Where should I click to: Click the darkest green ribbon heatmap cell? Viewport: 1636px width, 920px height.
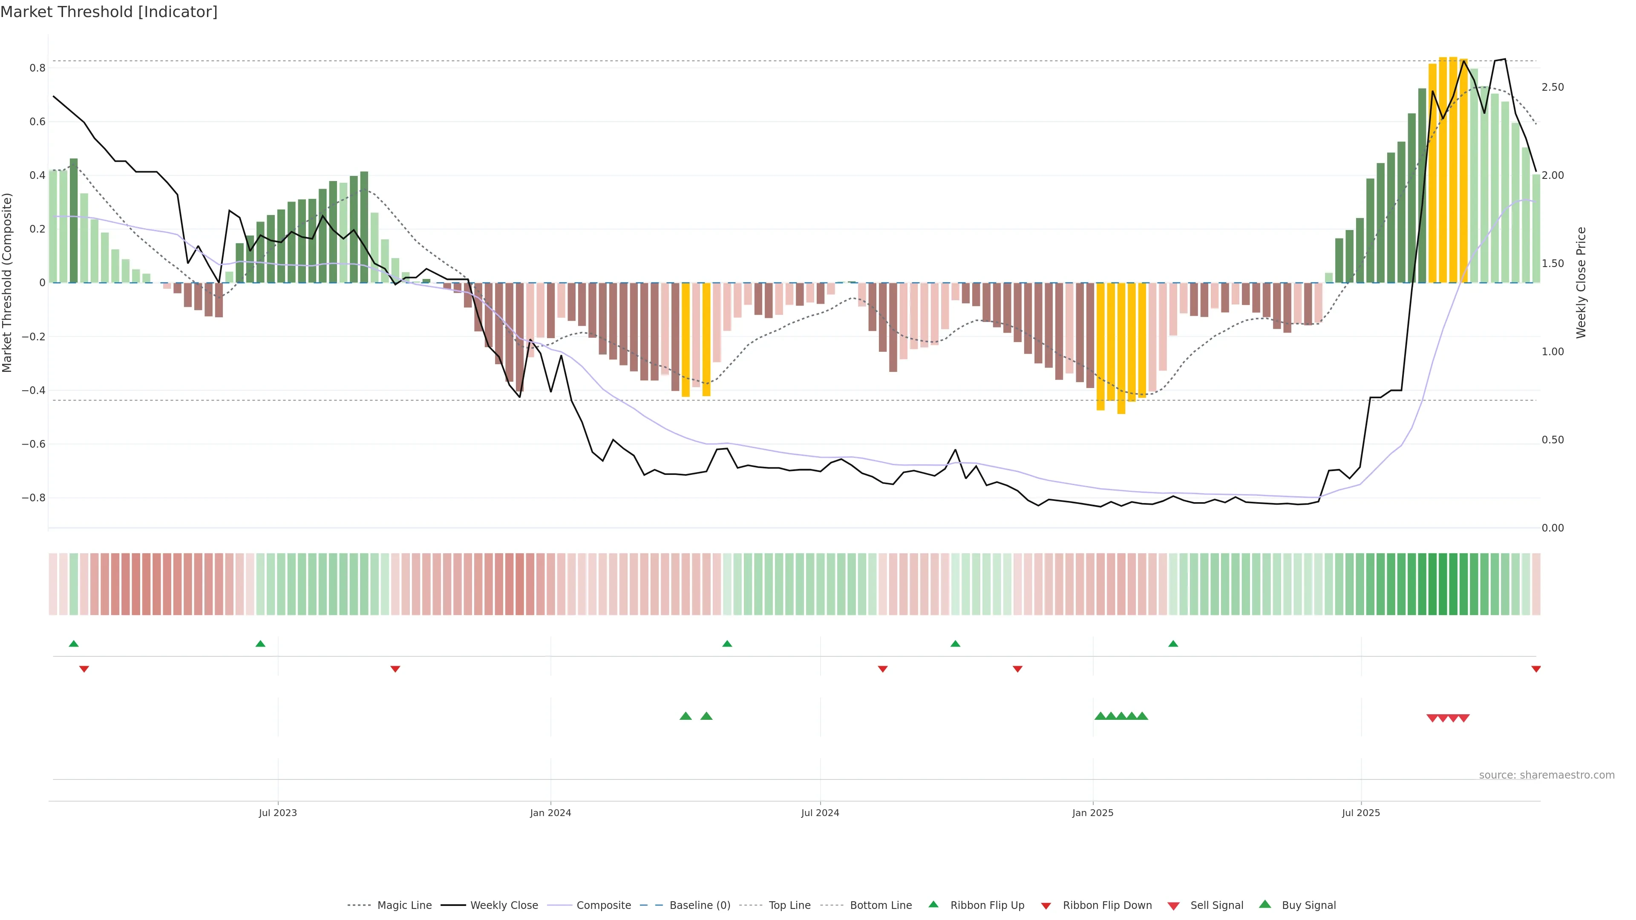(1443, 584)
